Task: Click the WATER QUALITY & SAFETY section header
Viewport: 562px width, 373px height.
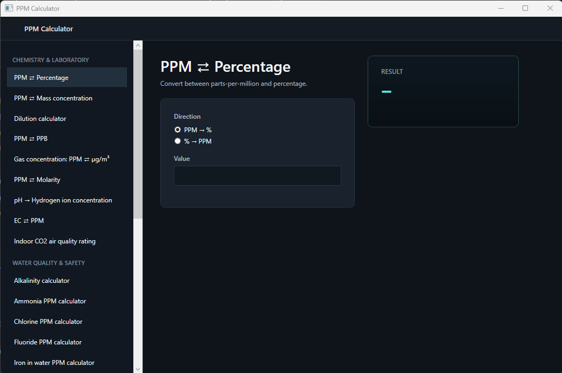Action: [49, 263]
